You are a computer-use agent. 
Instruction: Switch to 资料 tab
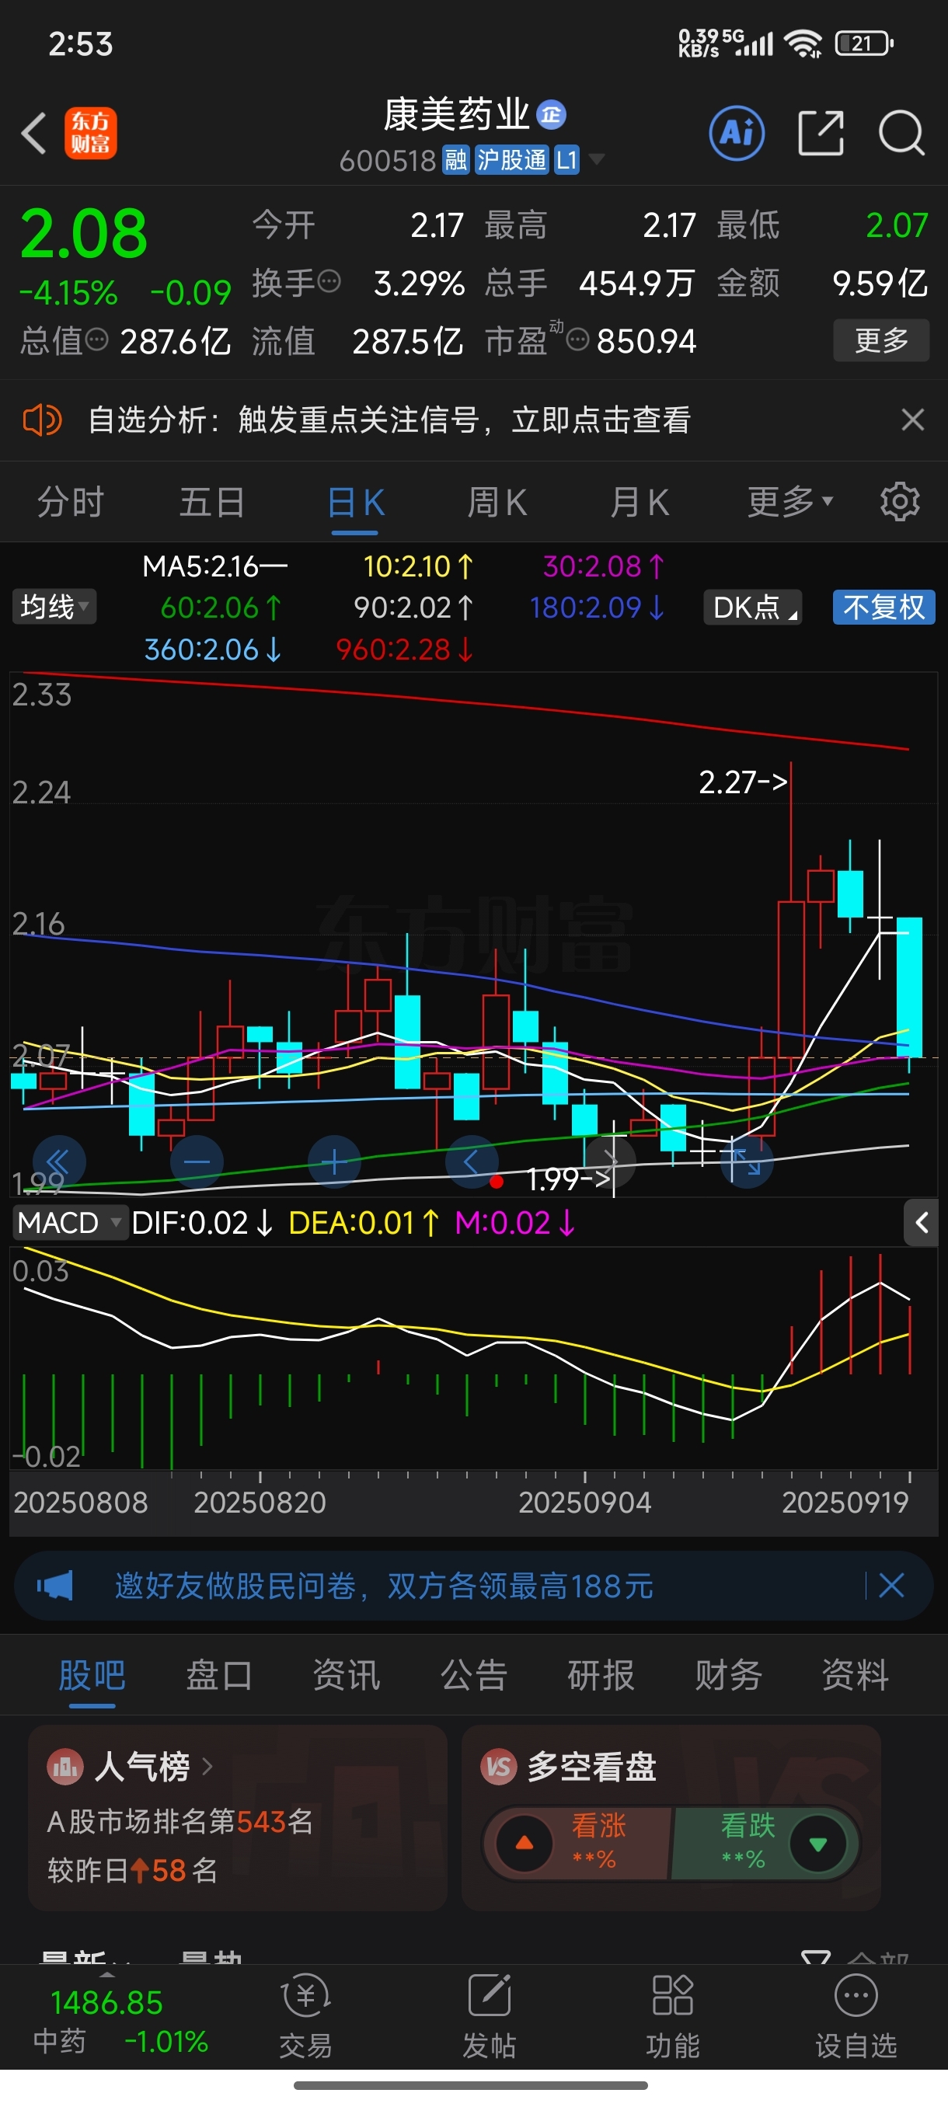[856, 1674]
